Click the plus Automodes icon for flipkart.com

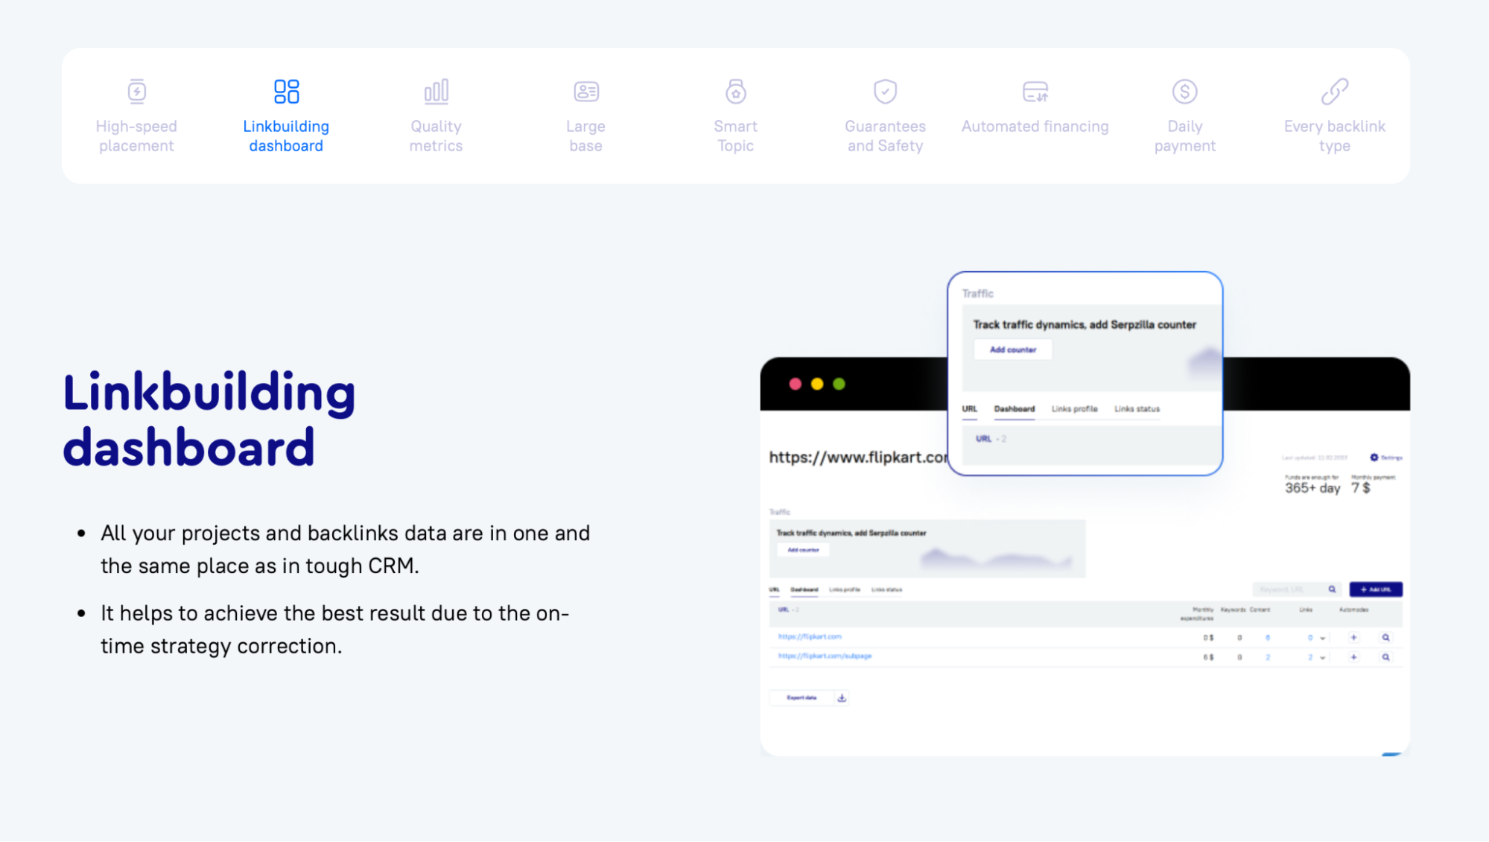click(1353, 639)
